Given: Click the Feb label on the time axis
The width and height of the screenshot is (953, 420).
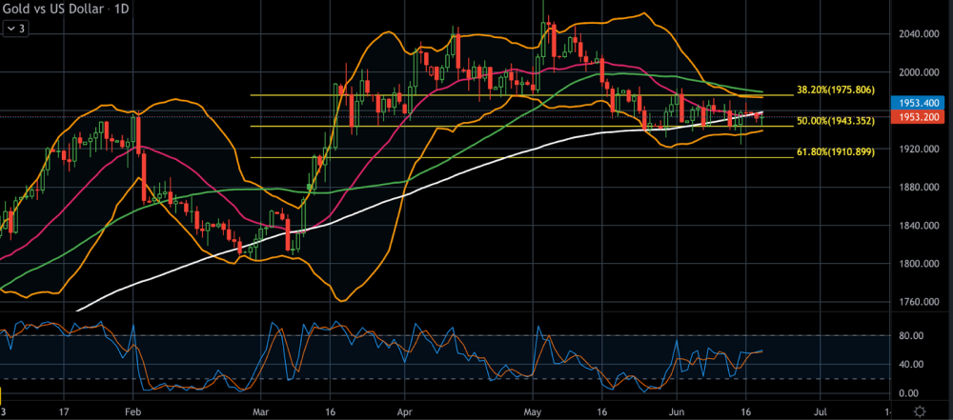Looking at the screenshot, I should click(x=132, y=411).
